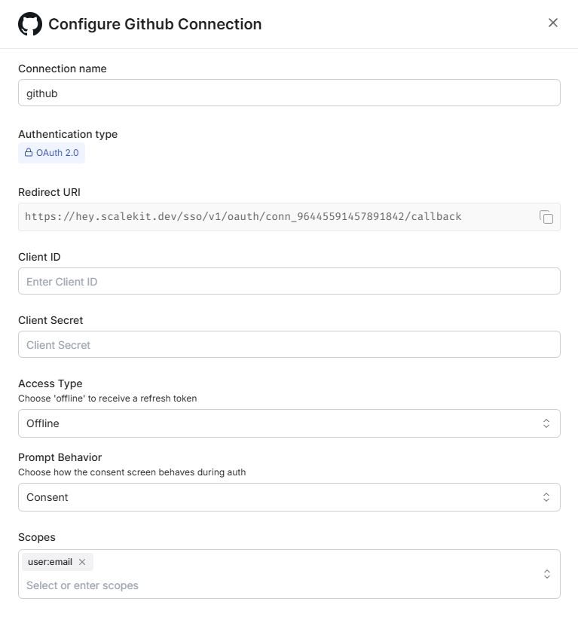Edit the Connection name field
The width and height of the screenshot is (578, 620).
coord(289,93)
